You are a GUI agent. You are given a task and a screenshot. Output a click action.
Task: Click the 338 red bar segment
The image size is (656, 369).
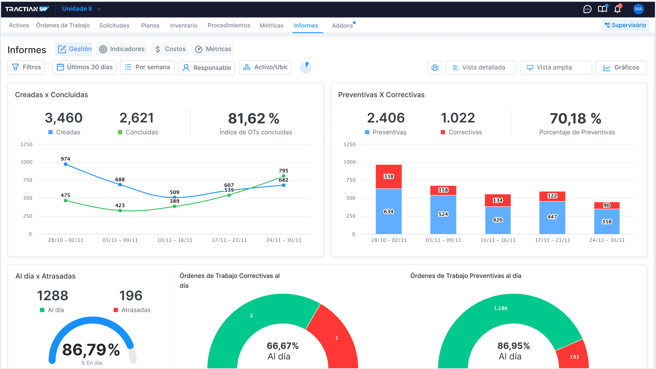[388, 177]
